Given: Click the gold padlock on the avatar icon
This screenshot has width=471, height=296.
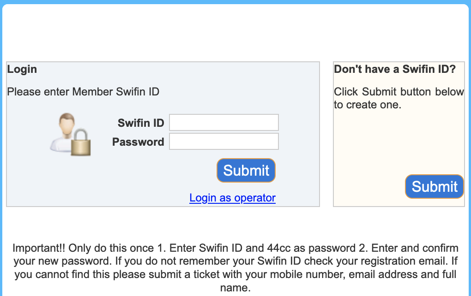Looking at the screenshot, I should click(80, 143).
